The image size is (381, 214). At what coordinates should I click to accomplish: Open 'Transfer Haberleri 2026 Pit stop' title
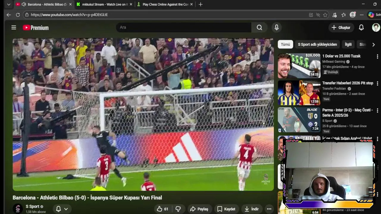pyautogui.click(x=348, y=83)
